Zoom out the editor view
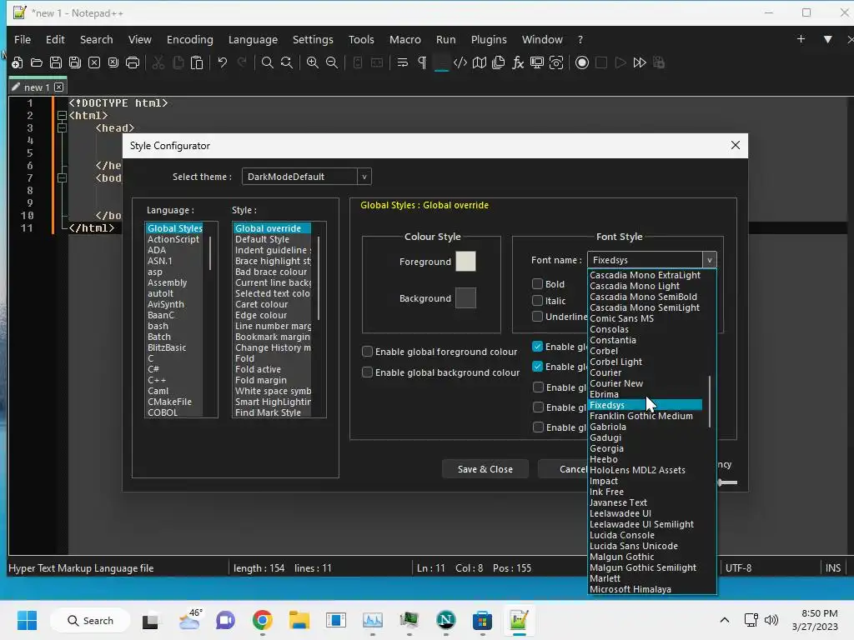The width and height of the screenshot is (854, 640). coord(332,62)
